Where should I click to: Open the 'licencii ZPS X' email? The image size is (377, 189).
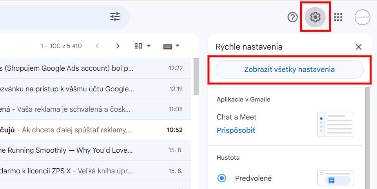click(x=96, y=171)
